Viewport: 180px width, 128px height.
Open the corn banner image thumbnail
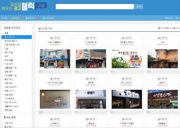(x=127, y=59)
